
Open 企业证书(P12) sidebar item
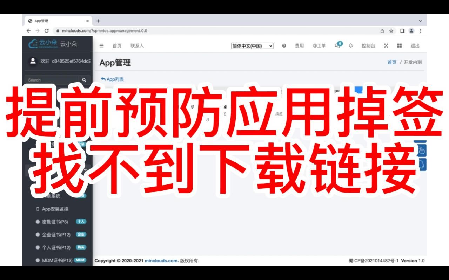56,234
